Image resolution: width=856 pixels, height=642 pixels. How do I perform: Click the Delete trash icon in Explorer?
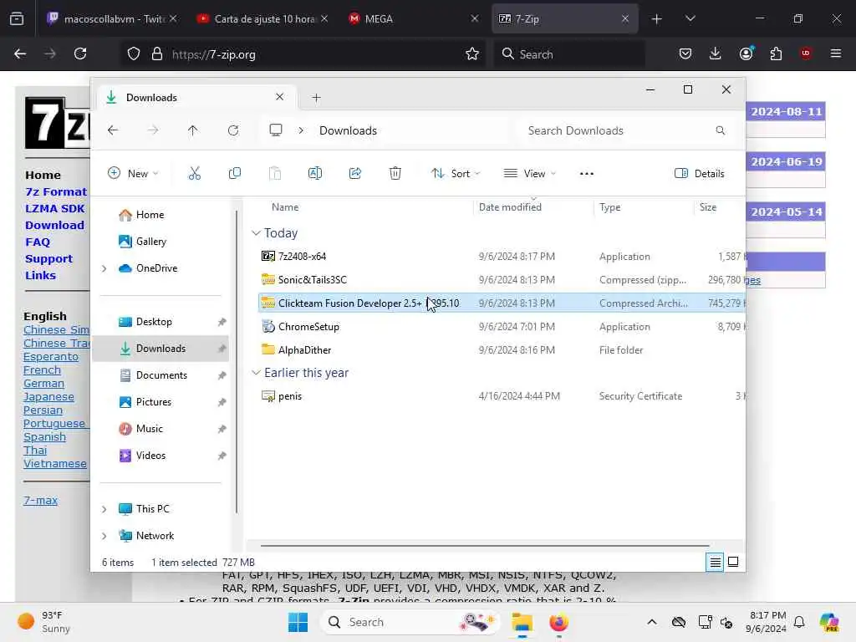point(395,174)
